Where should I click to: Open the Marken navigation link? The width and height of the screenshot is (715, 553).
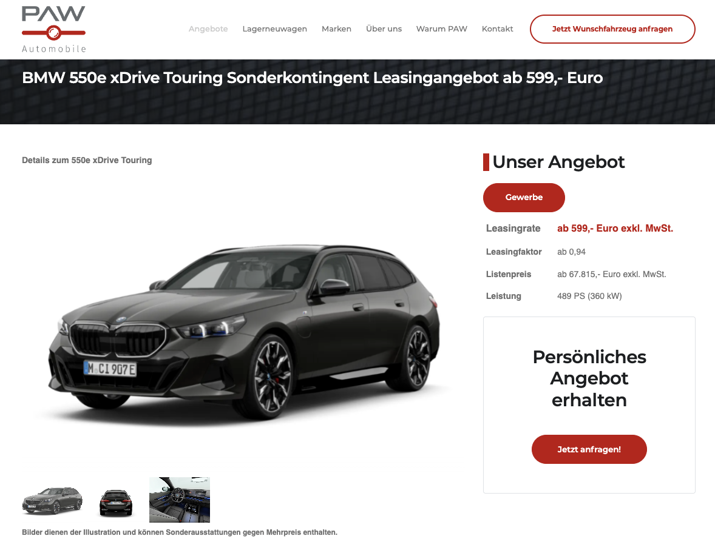(x=336, y=28)
